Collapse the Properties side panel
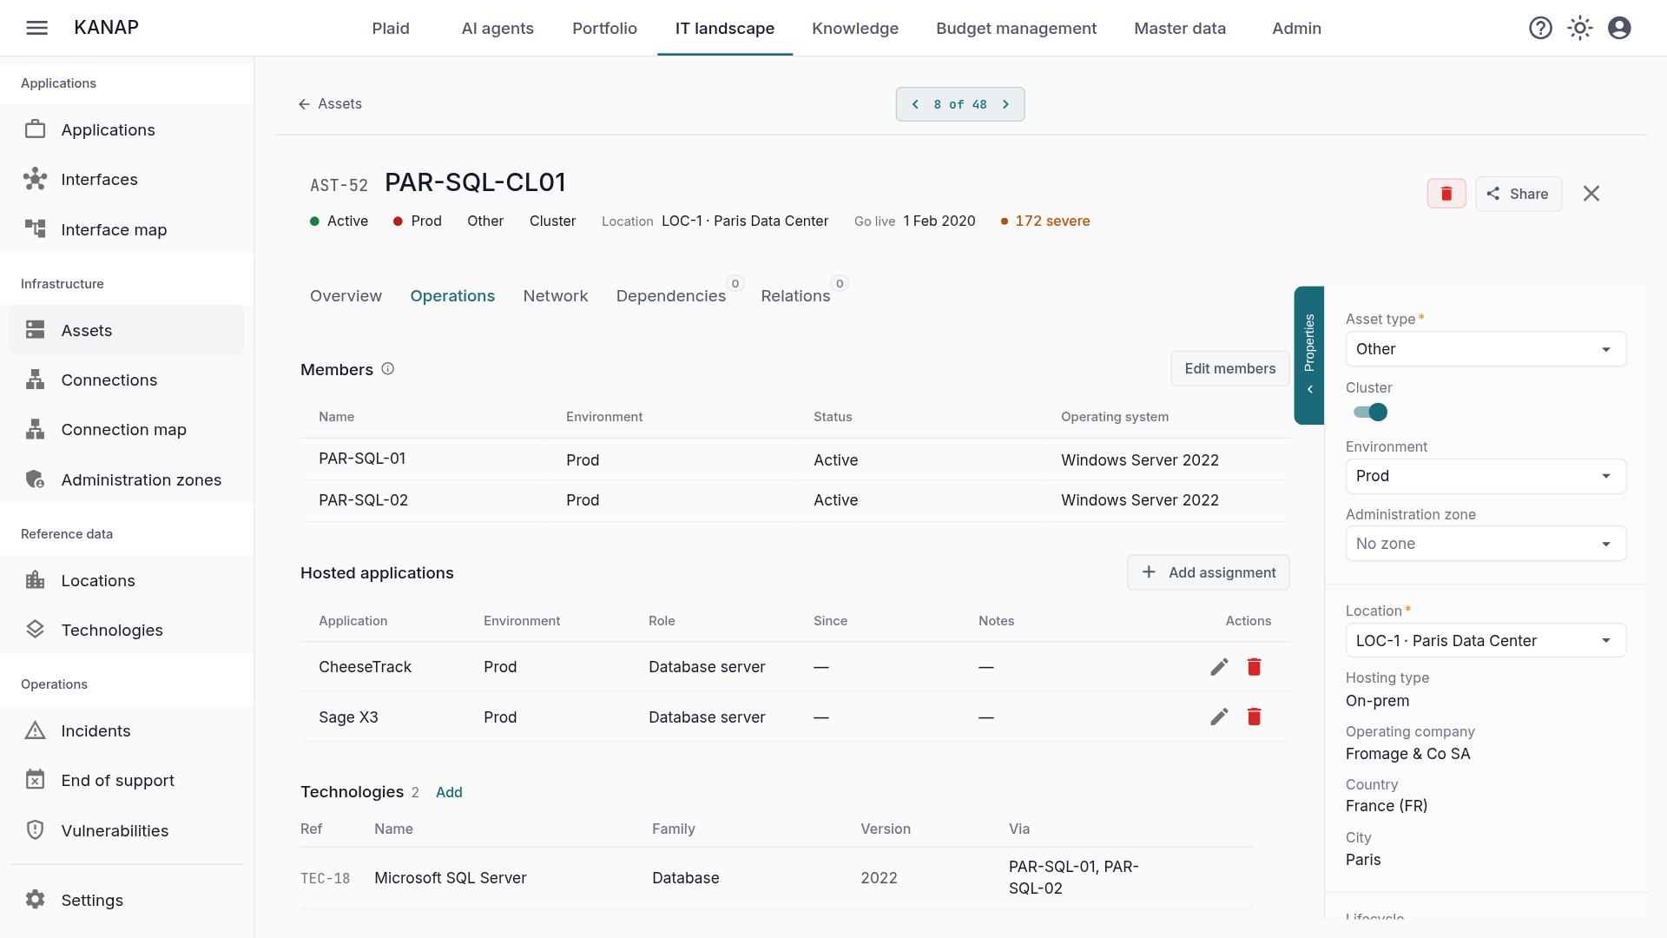This screenshot has width=1667, height=938. (x=1309, y=355)
